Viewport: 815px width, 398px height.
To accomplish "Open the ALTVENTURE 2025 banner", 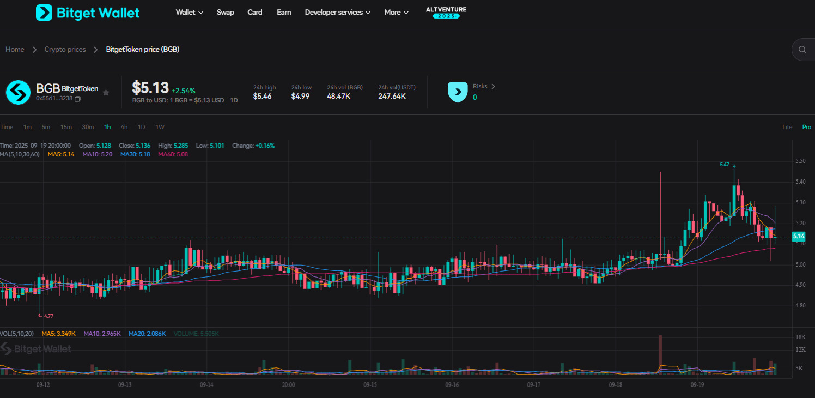I will point(446,13).
